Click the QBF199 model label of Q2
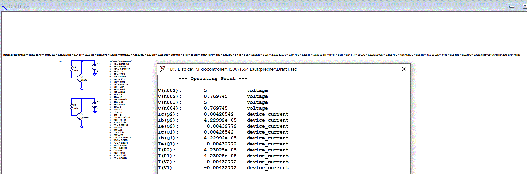527x174 pixels. point(85,117)
